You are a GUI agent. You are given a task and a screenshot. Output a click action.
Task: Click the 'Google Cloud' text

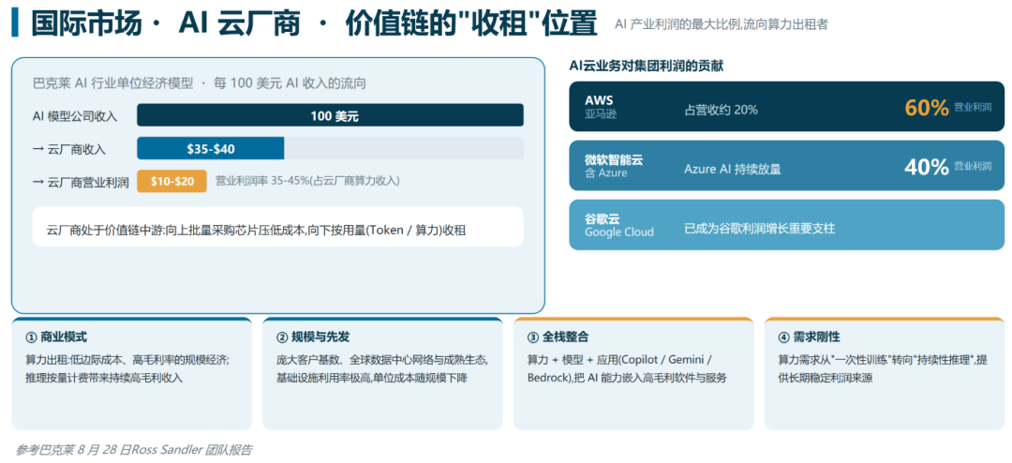[619, 231]
